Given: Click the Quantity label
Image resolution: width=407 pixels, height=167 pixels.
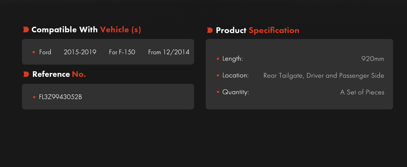Looking at the screenshot, I should 236,92.
